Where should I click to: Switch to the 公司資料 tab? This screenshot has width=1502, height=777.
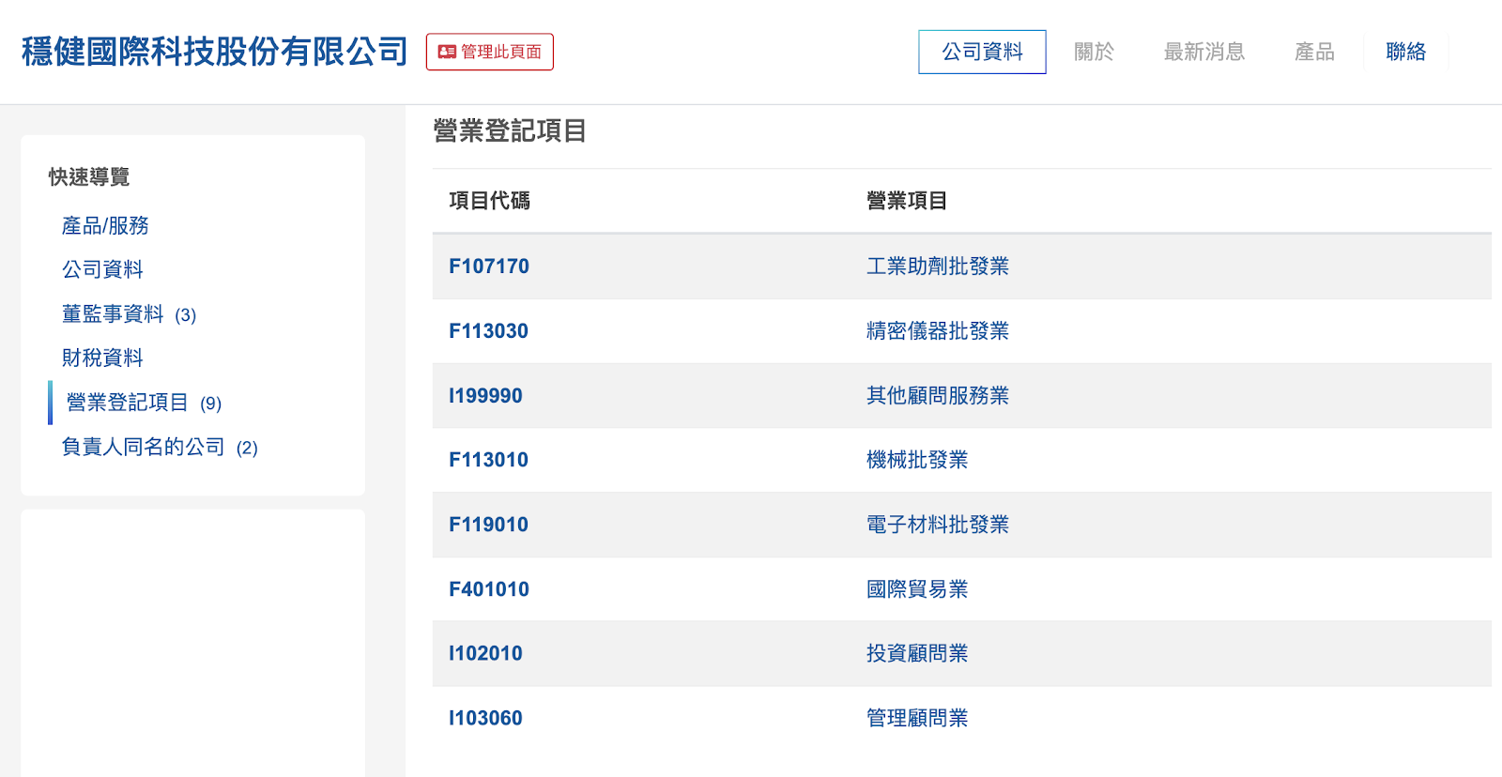point(982,52)
